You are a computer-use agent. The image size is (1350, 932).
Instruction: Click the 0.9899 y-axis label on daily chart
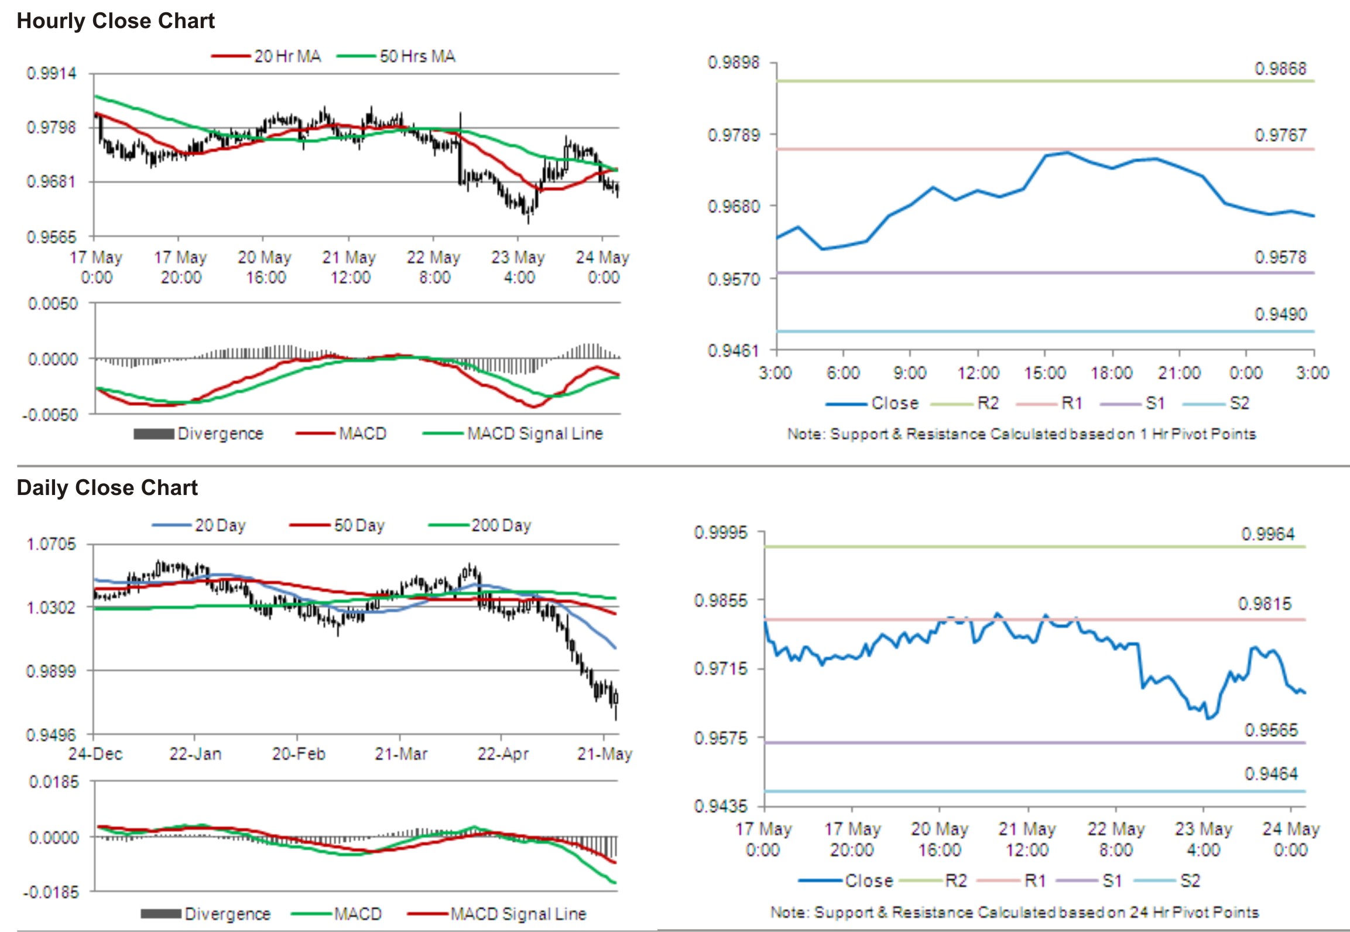(x=52, y=671)
